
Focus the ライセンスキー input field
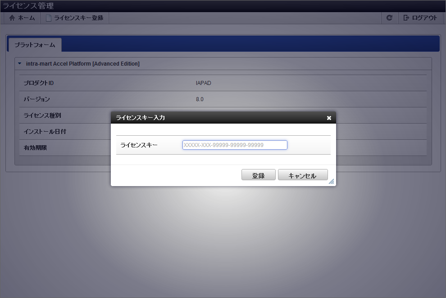tap(235, 145)
